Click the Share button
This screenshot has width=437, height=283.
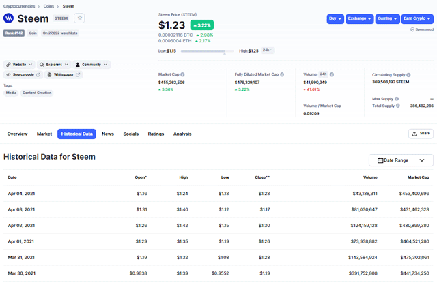tap(421, 134)
